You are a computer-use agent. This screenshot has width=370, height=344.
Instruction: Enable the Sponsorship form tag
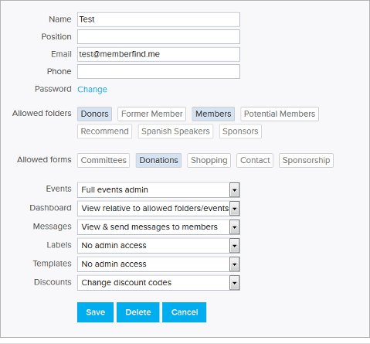click(x=306, y=160)
